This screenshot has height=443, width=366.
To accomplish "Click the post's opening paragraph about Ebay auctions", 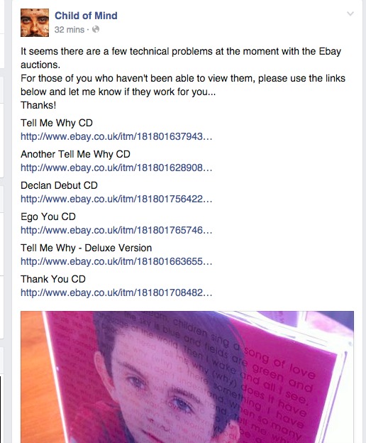I will [181, 58].
